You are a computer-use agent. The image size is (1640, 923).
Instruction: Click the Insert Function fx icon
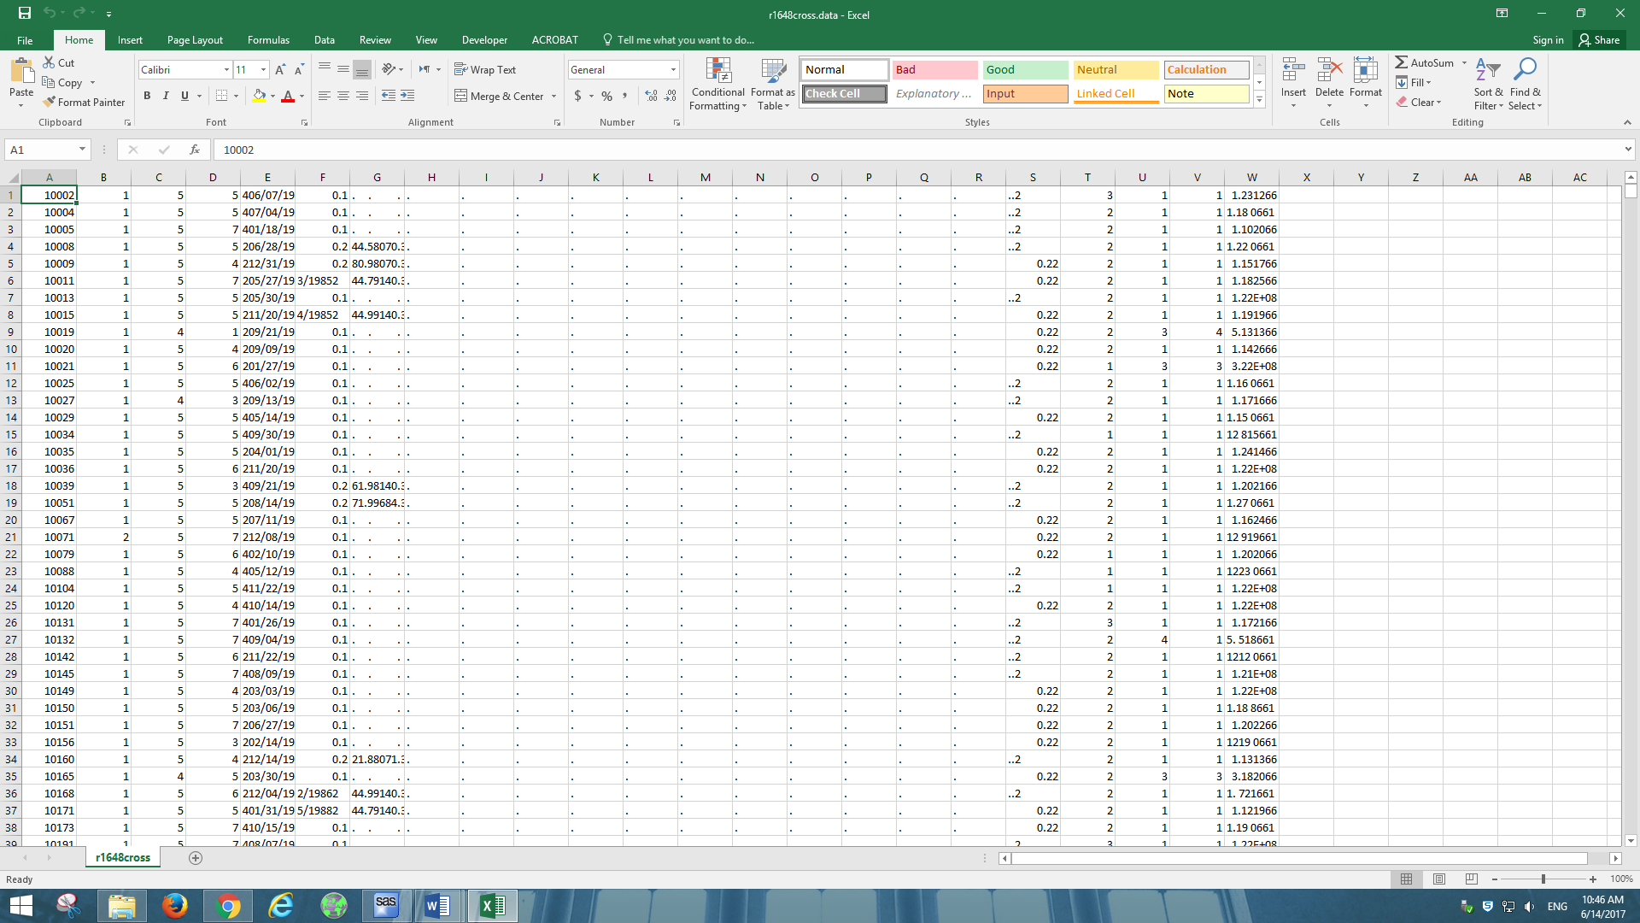pos(195,150)
